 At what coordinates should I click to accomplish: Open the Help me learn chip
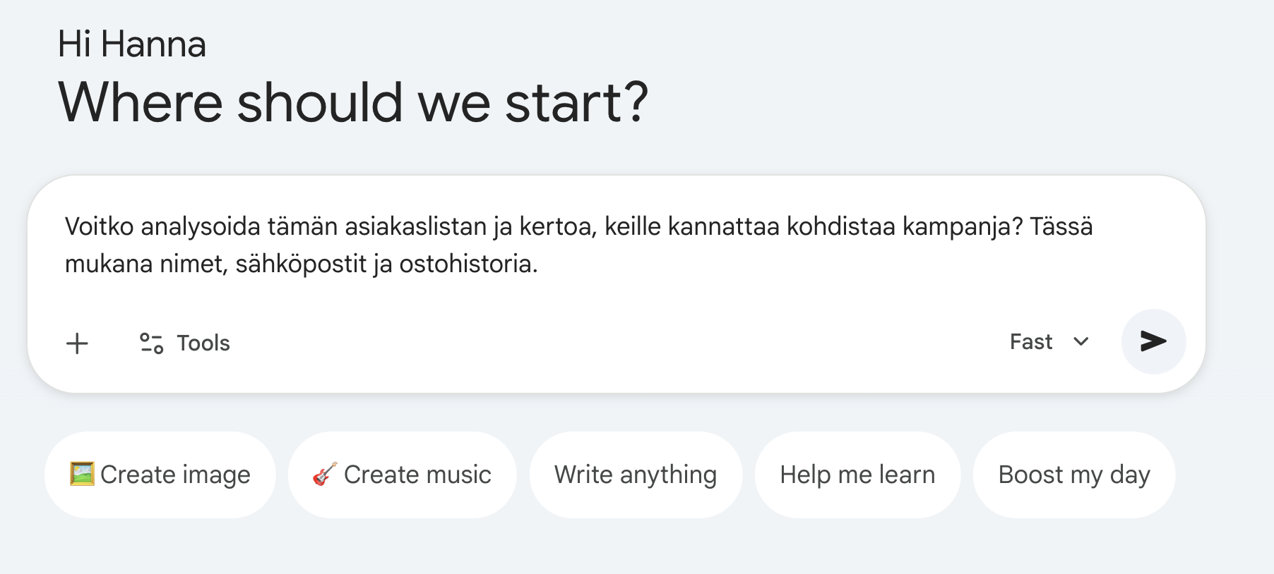(x=857, y=474)
